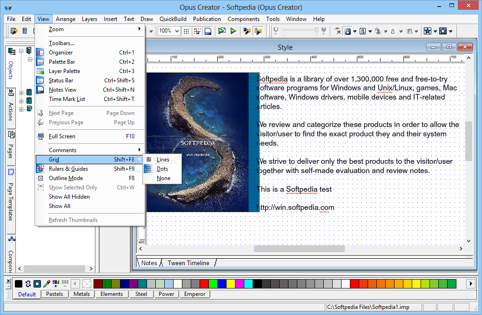Click the swap colors arrows icon

[28, 284]
